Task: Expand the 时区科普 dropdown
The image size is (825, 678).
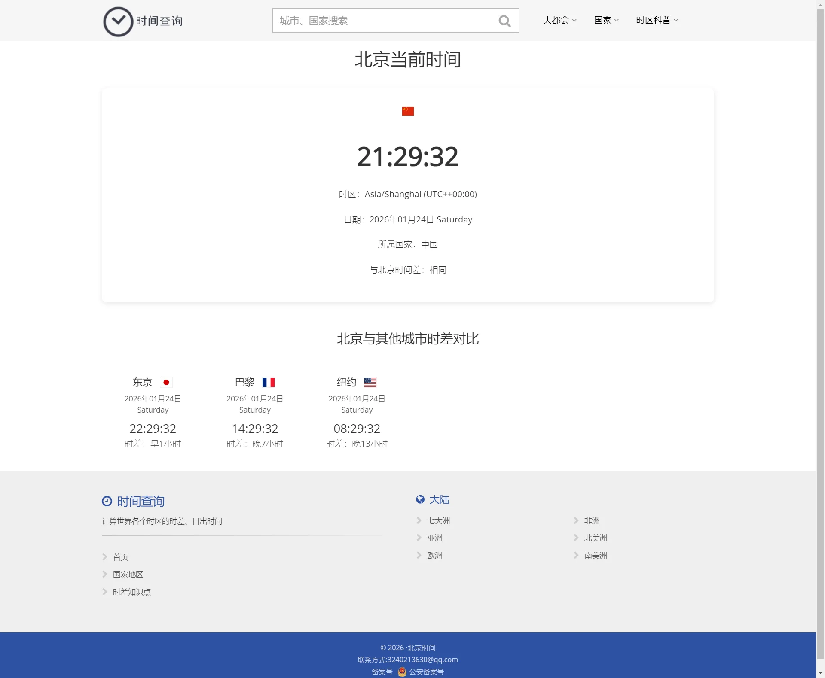Action: pyautogui.click(x=657, y=20)
